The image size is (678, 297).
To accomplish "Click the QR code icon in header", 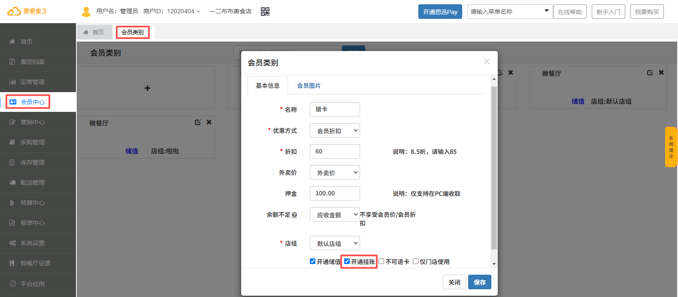I will click(x=265, y=12).
